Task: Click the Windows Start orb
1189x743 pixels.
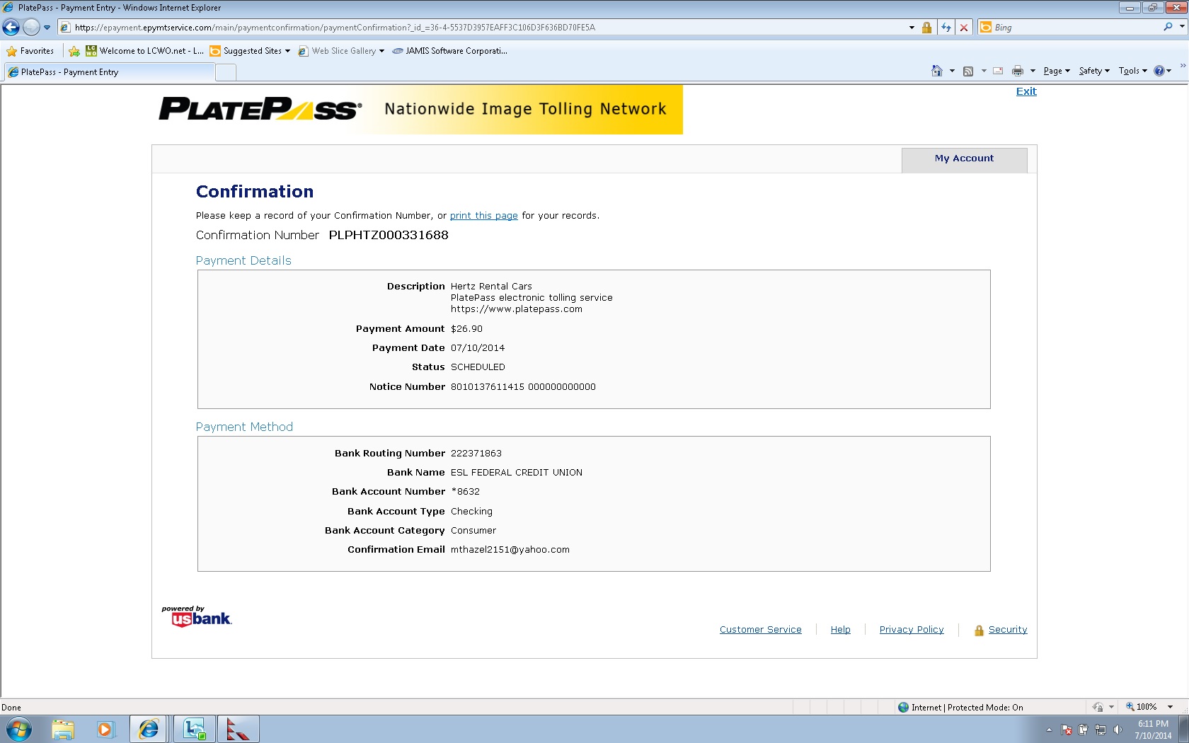Action: [18, 729]
